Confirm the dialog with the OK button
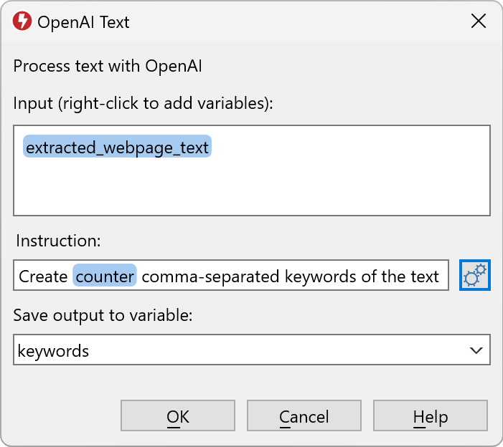The image size is (503, 447). (x=177, y=416)
